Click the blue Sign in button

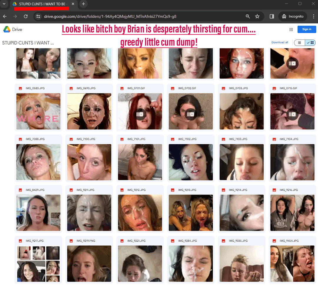pos(307,29)
